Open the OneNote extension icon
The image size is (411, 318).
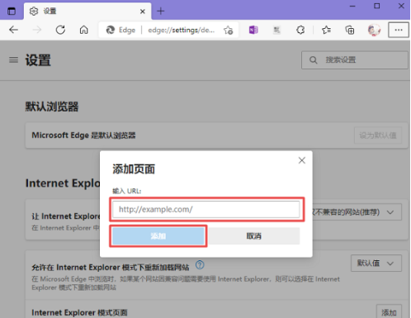(253, 30)
